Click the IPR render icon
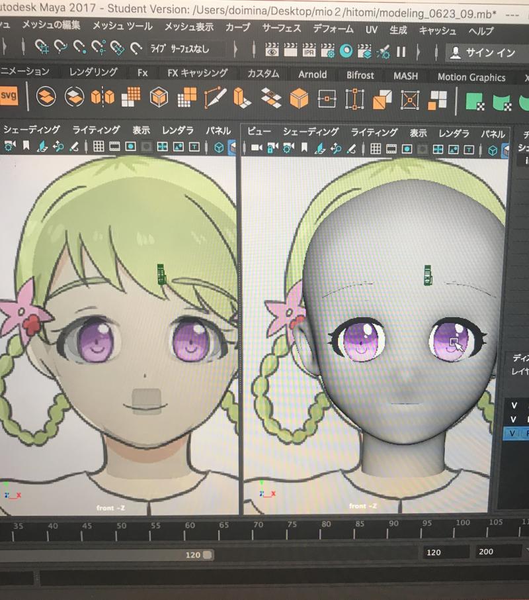This screenshot has width=529, height=600. pyautogui.click(x=309, y=50)
